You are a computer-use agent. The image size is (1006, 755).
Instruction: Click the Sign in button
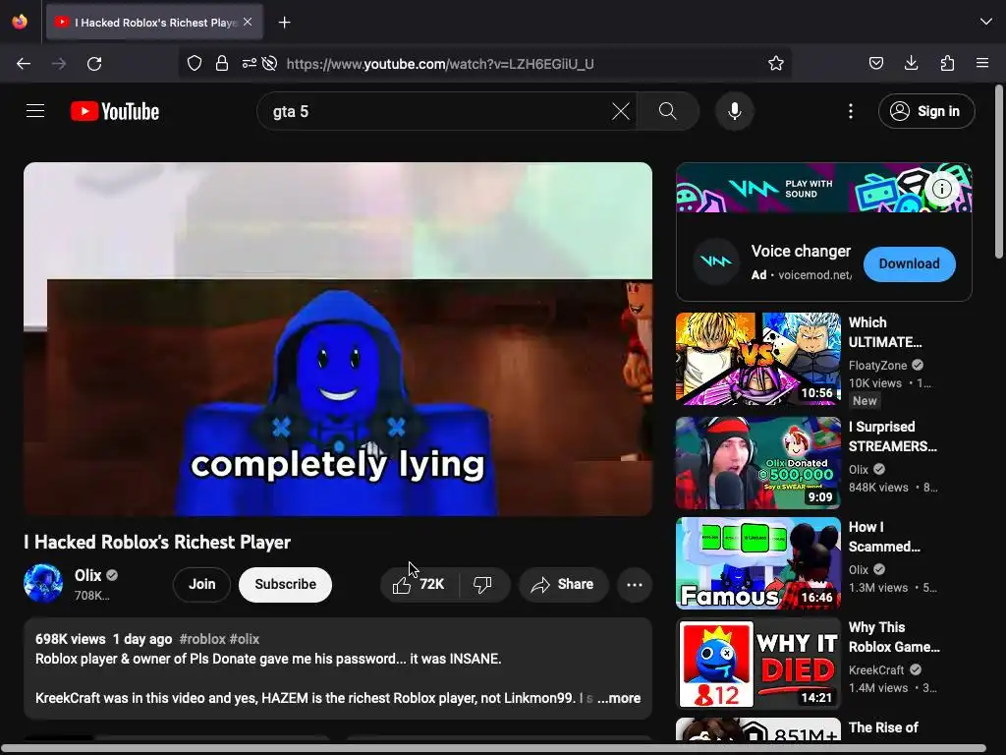click(926, 111)
